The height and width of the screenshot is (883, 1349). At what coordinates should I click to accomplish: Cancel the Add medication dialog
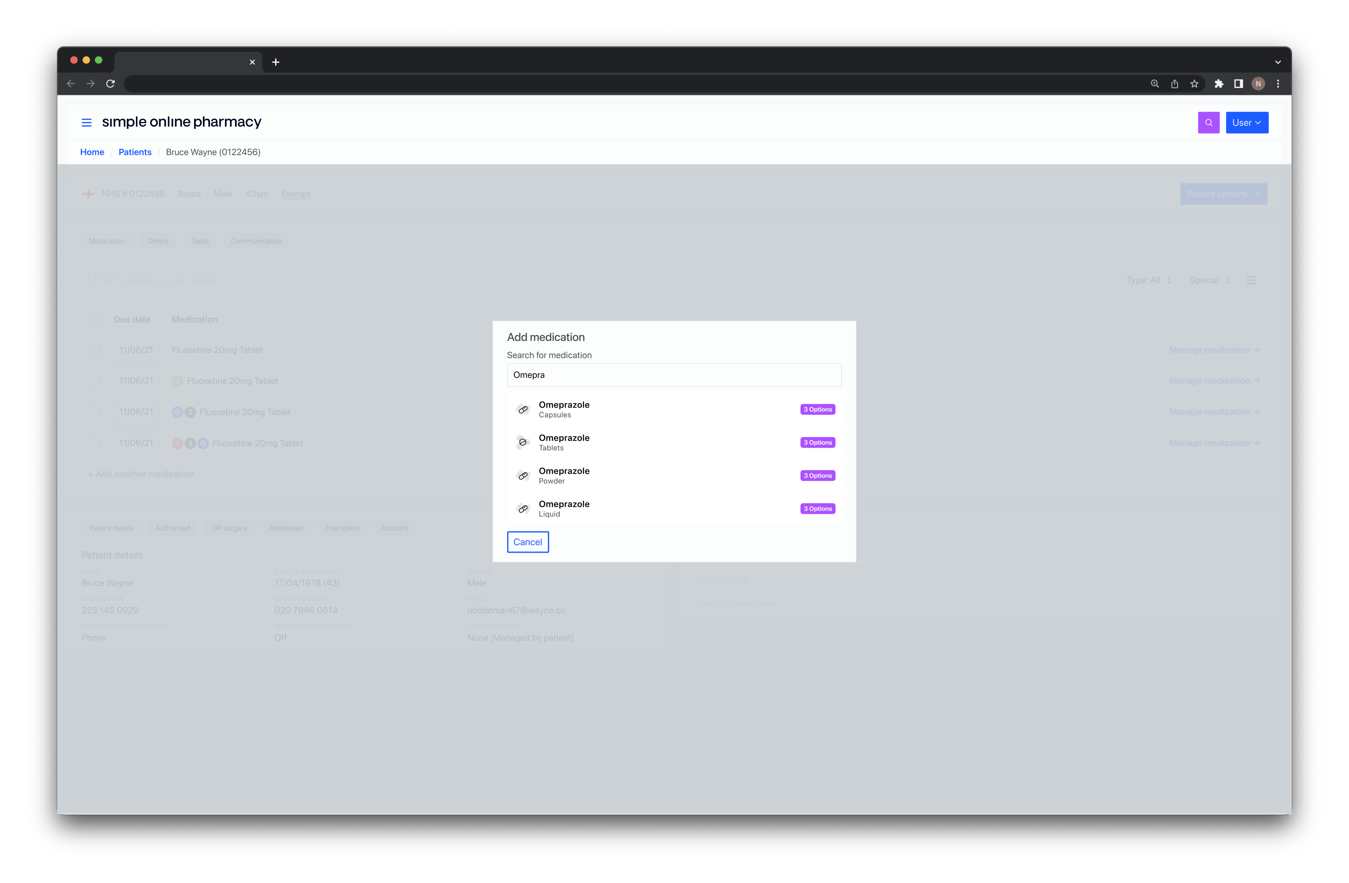pyautogui.click(x=527, y=542)
